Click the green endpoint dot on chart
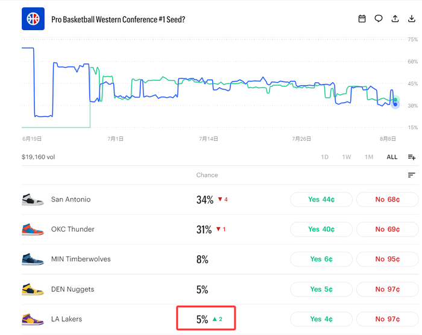This screenshot has height=335, width=422. (395, 100)
